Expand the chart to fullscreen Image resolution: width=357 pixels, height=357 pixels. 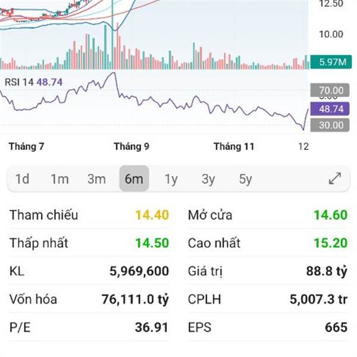tap(335, 178)
